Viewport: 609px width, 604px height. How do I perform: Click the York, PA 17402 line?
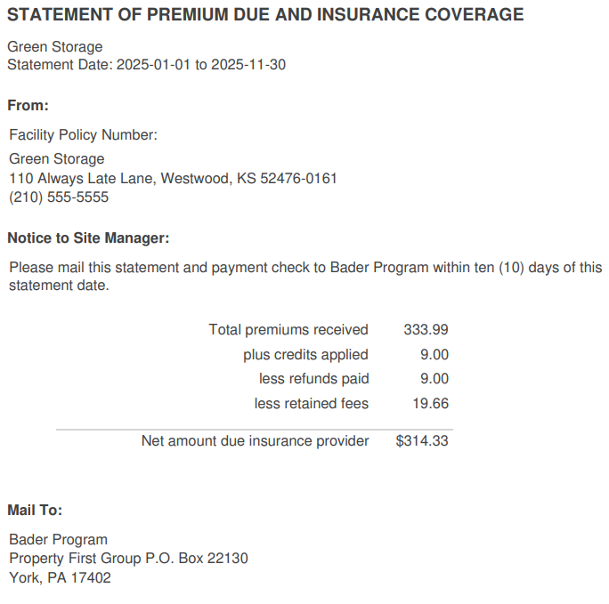click(60, 577)
